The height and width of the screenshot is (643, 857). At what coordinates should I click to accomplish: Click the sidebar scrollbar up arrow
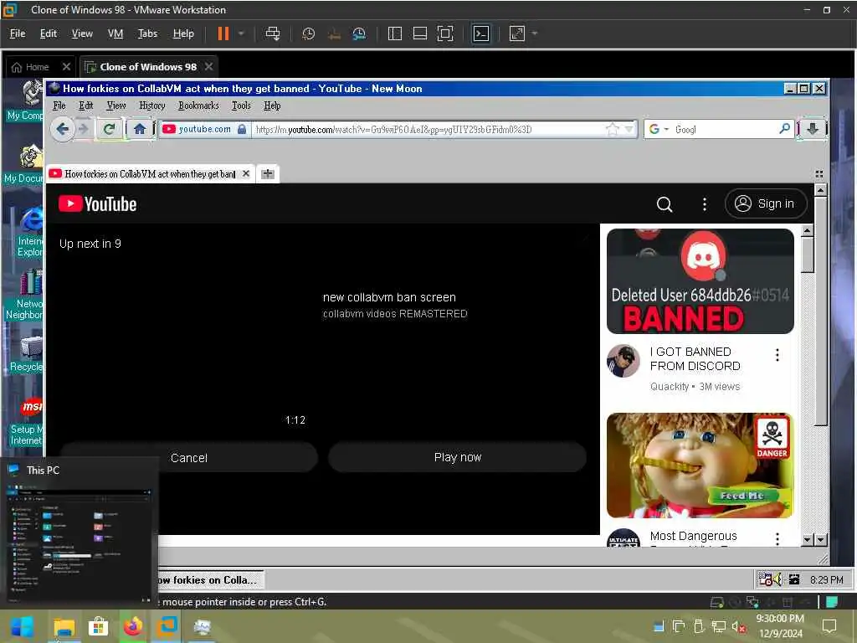(x=808, y=231)
